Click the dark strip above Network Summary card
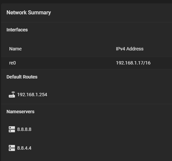The image size is (172, 161). coord(86,1)
